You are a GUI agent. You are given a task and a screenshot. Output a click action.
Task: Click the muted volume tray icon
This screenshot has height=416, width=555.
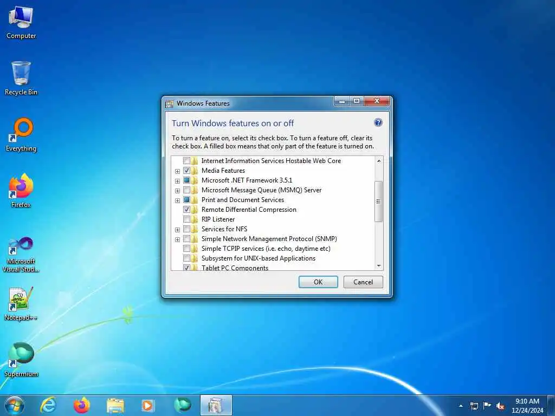point(500,406)
